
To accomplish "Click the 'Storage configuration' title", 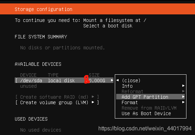I will (x=44, y=9).
